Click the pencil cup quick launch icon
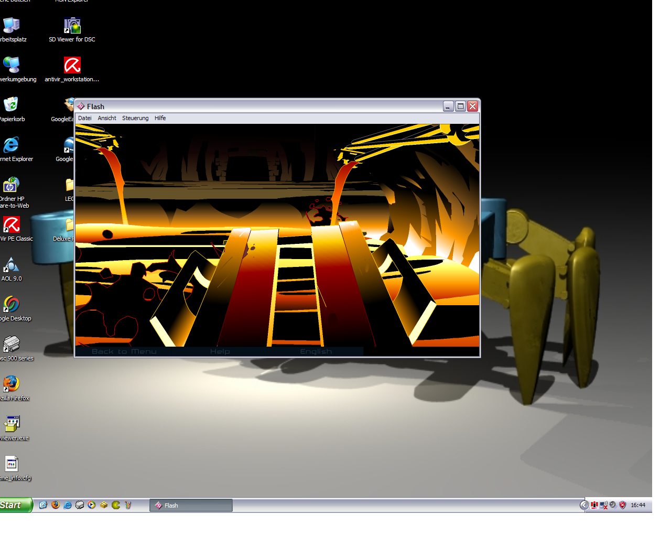The height and width of the screenshot is (537, 671). pyautogui.click(x=128, y=505)
